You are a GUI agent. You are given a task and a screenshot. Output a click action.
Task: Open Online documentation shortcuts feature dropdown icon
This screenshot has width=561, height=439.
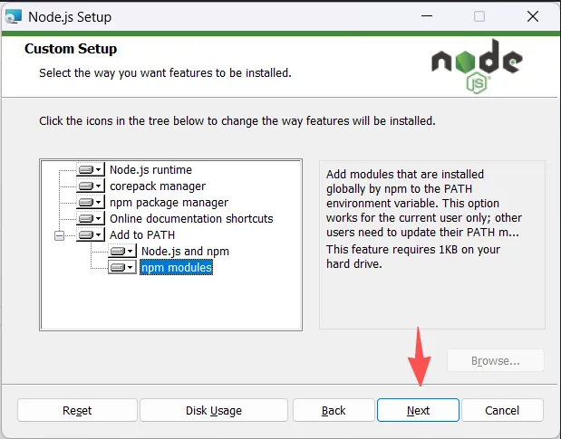91,218
